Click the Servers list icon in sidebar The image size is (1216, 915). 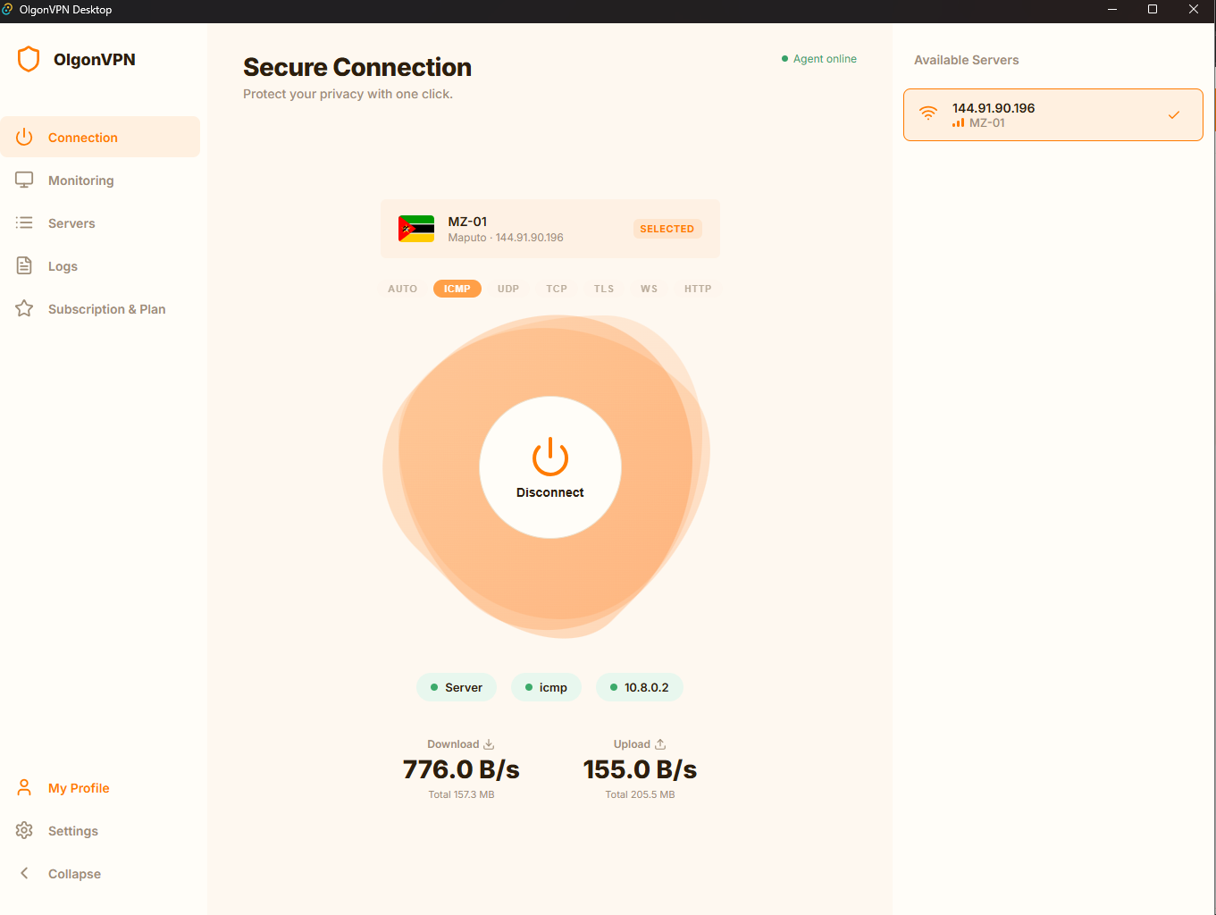[24, 222]
